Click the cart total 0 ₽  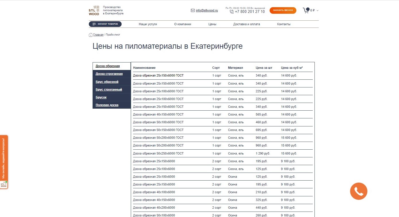click(x=312, y=11)
